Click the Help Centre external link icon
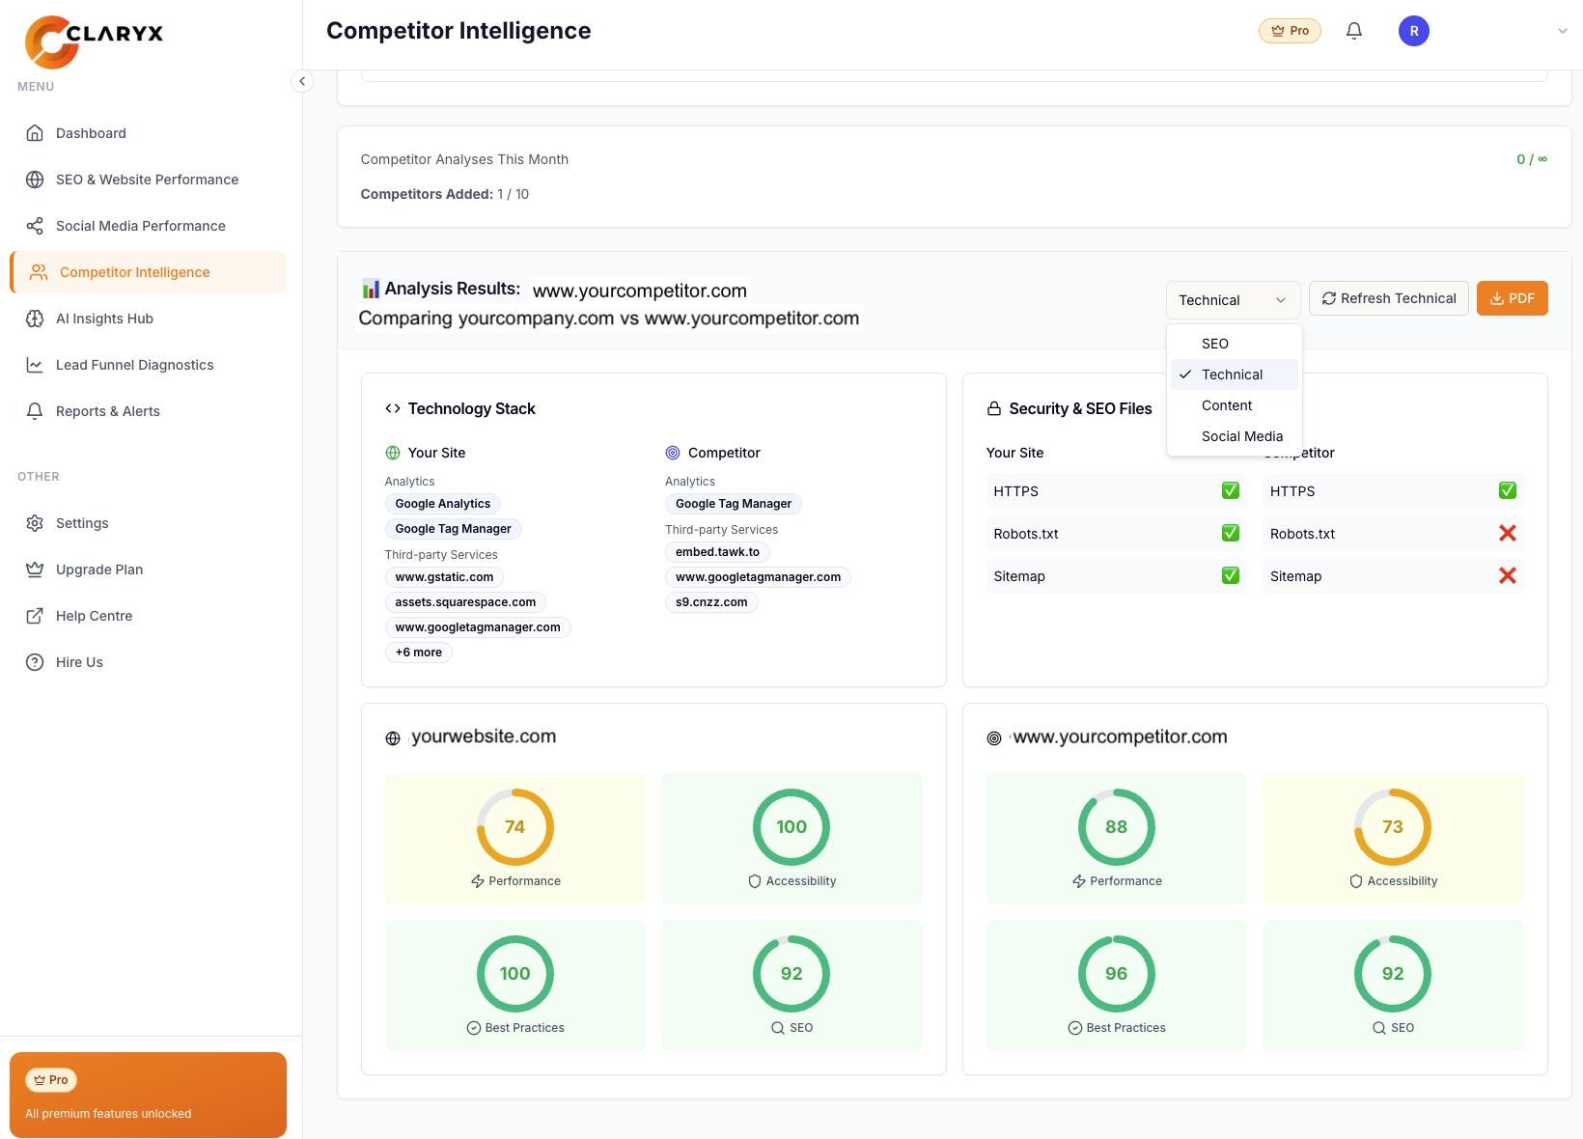1583x1139 pixels. tap(35, 616)
